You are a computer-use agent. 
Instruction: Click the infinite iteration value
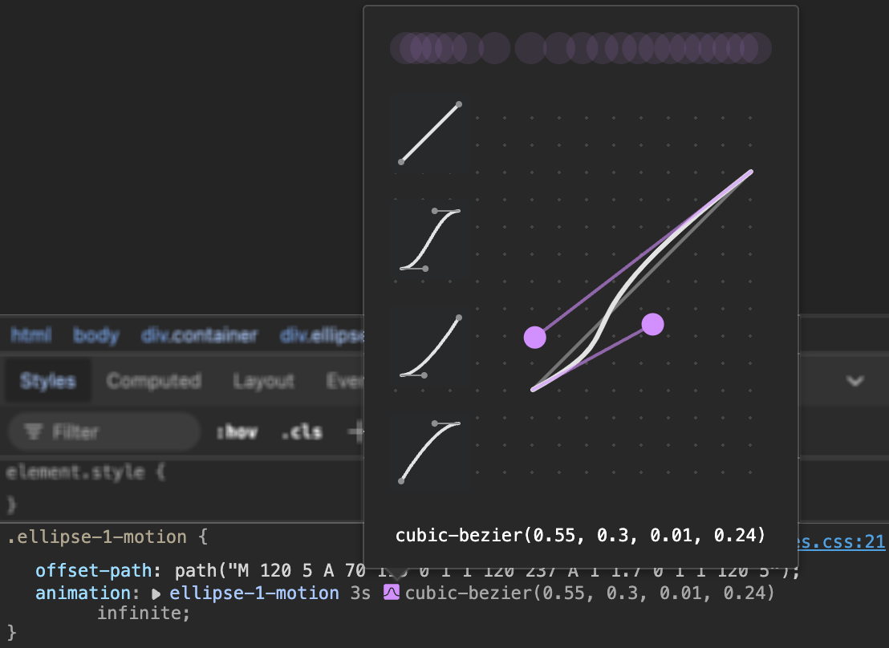point(139,613)
